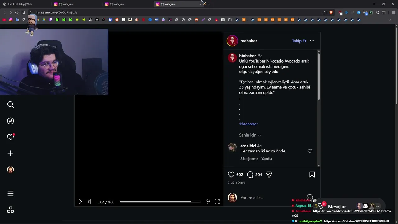Screen dimensions: 398x224
Task: Open Brave Shields lion icon
Action: pyautogui.click(x=331, y=12)
